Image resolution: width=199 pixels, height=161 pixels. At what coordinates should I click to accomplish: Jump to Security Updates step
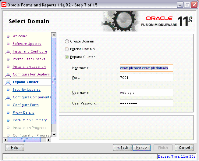(x=27, y=90)
